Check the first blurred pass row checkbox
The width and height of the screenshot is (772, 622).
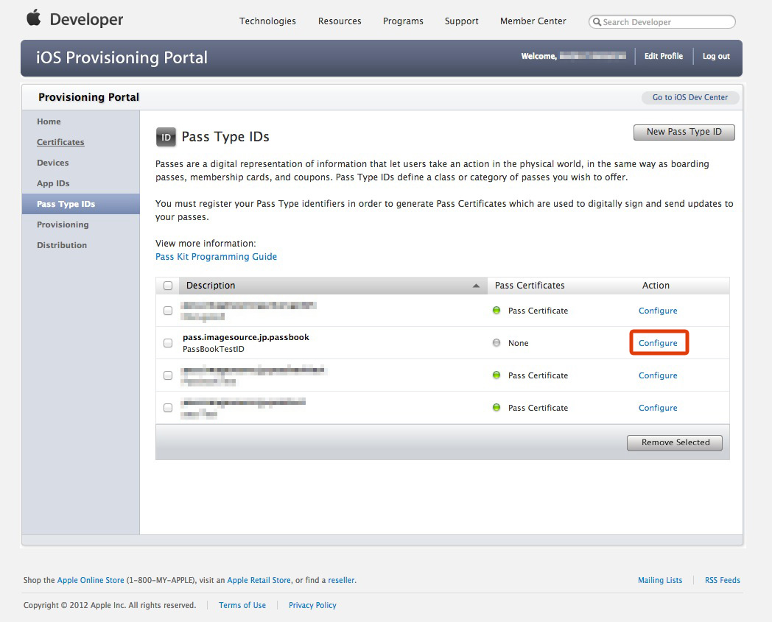(168, 311)
